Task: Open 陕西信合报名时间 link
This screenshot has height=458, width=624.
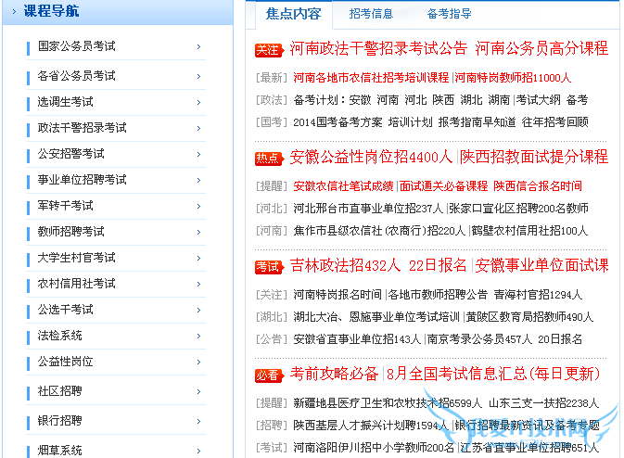Action: coord(538,186)
